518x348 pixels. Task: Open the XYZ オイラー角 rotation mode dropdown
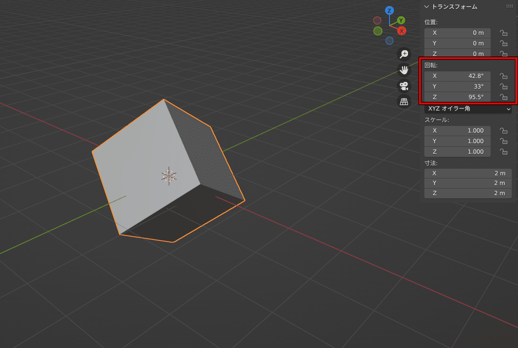[x=468, y=109]
